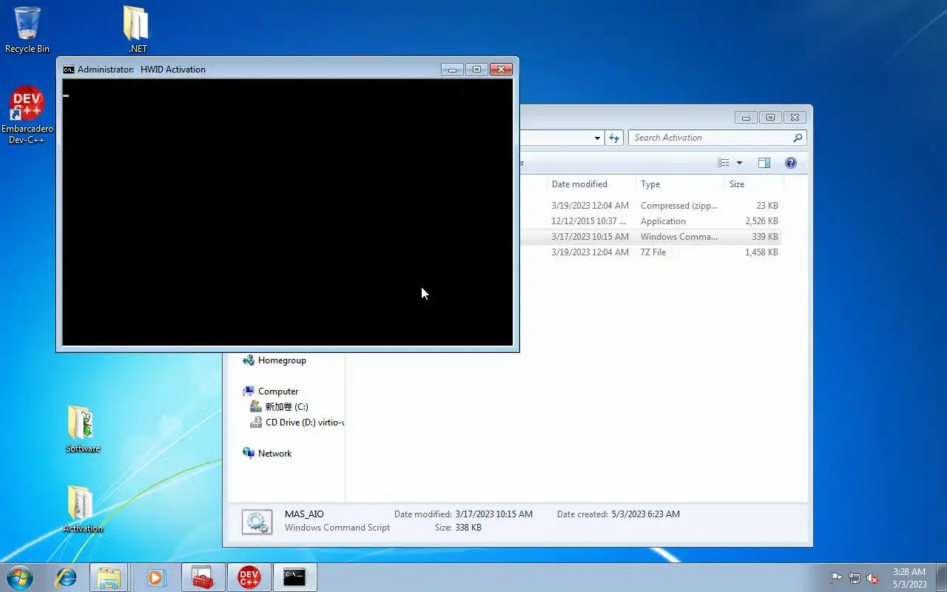Open the view options dropdown arrow
The image size is (947, 592).
(739, 163)
